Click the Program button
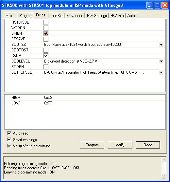This screenshot has width=170, height=182. pos(92,145)
